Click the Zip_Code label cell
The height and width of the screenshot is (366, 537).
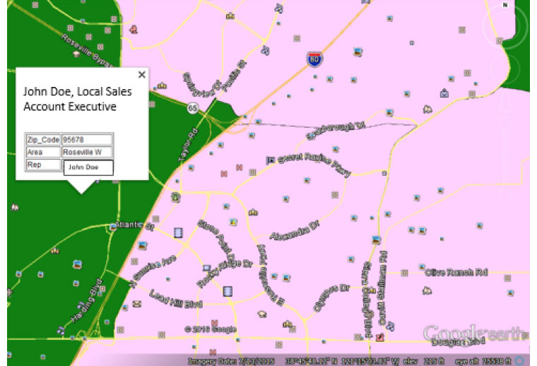click(x=43, y=140)
